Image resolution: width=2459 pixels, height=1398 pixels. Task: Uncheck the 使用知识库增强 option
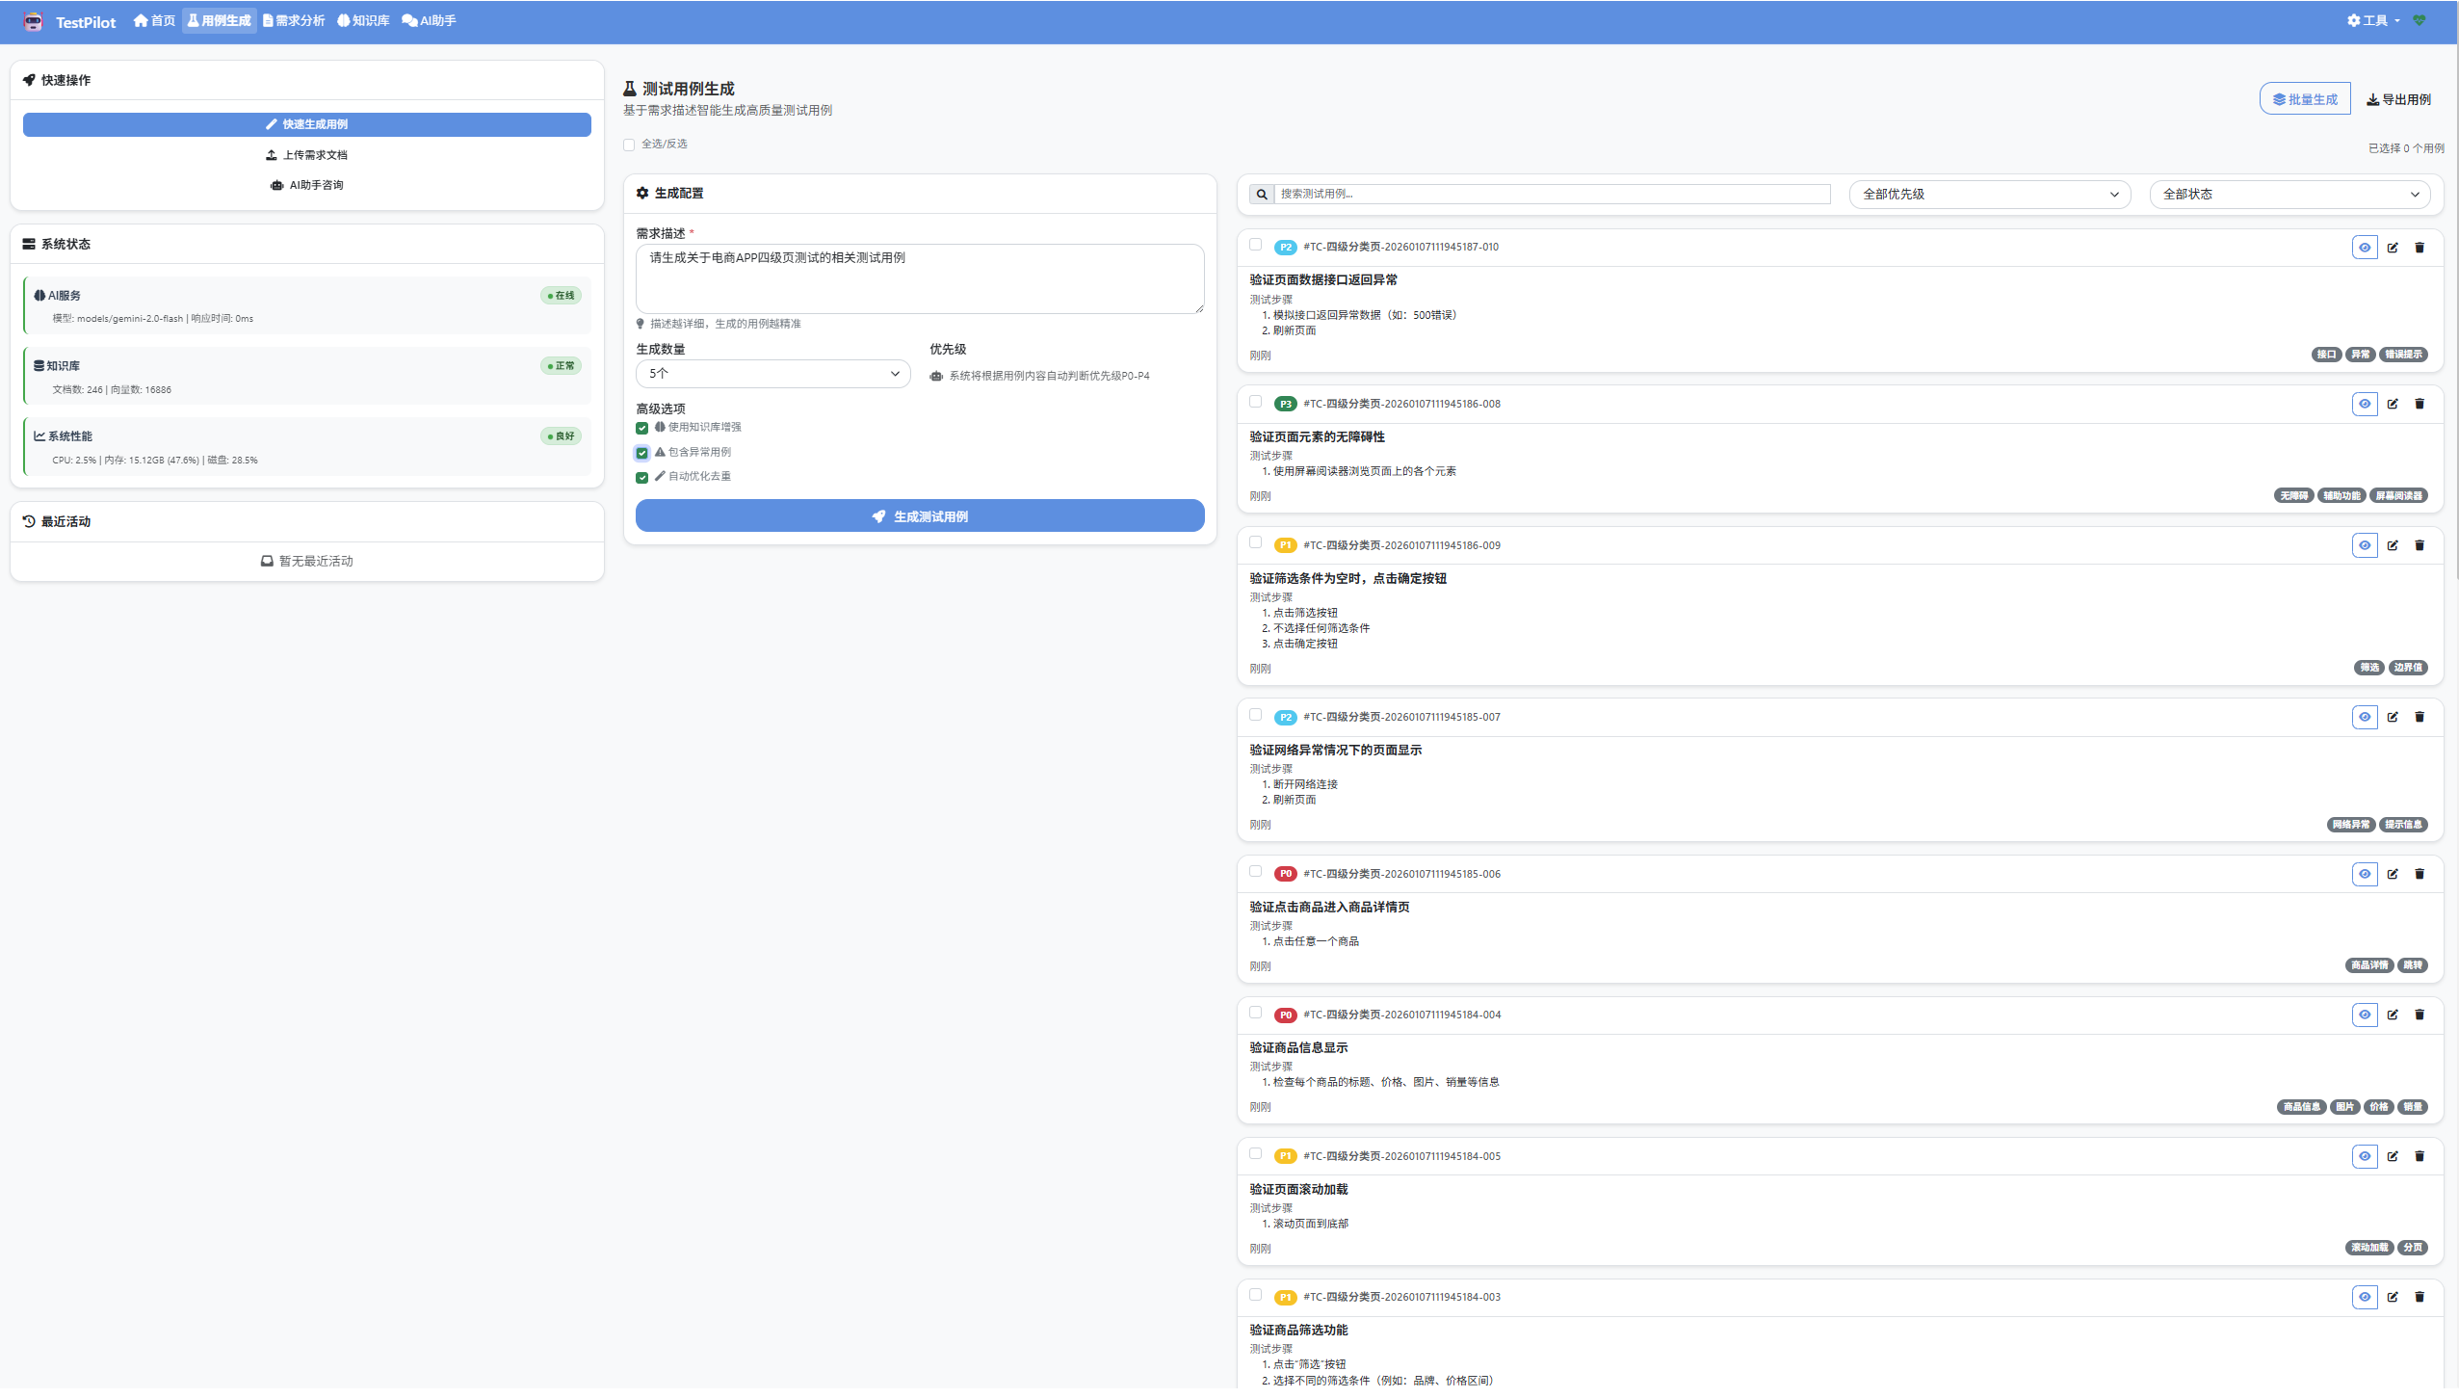pyautogui.click(x=641, y=428)
